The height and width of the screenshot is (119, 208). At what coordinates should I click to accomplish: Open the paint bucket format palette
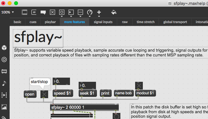114,12
